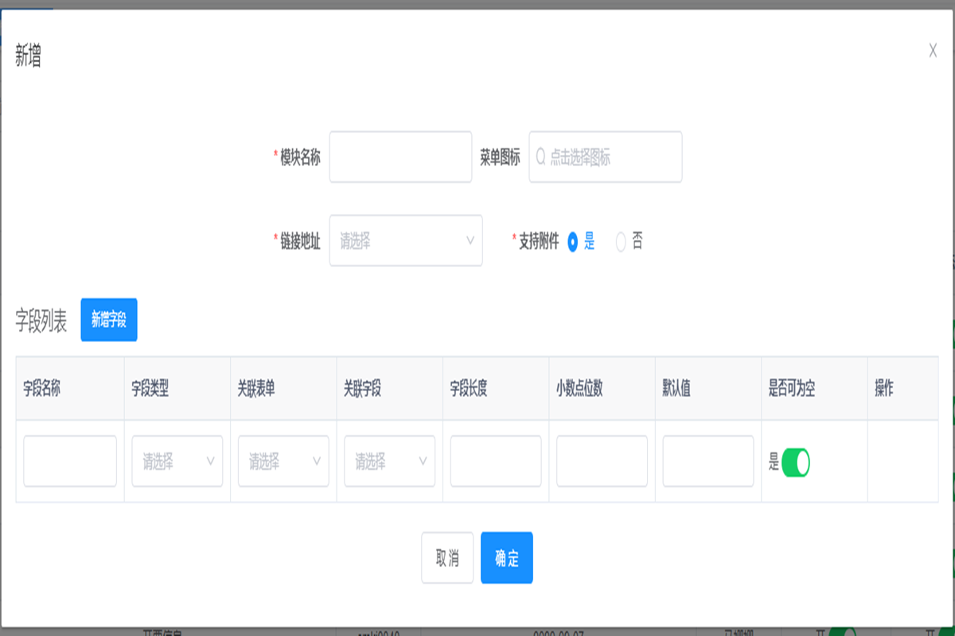The width and height of the screenshot is (955, 636).
Task: Click the 字段类型 column header
Action: [150, 389]
